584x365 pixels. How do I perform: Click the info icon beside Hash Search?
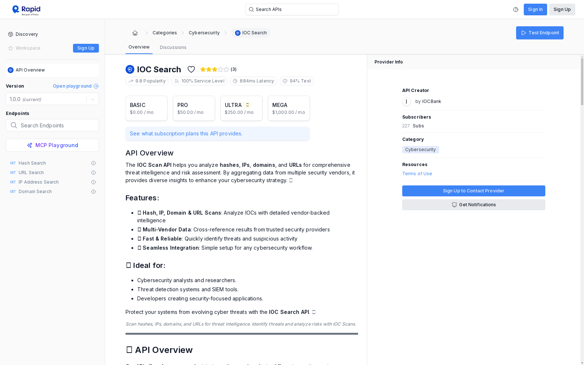[x=93, y=163]
